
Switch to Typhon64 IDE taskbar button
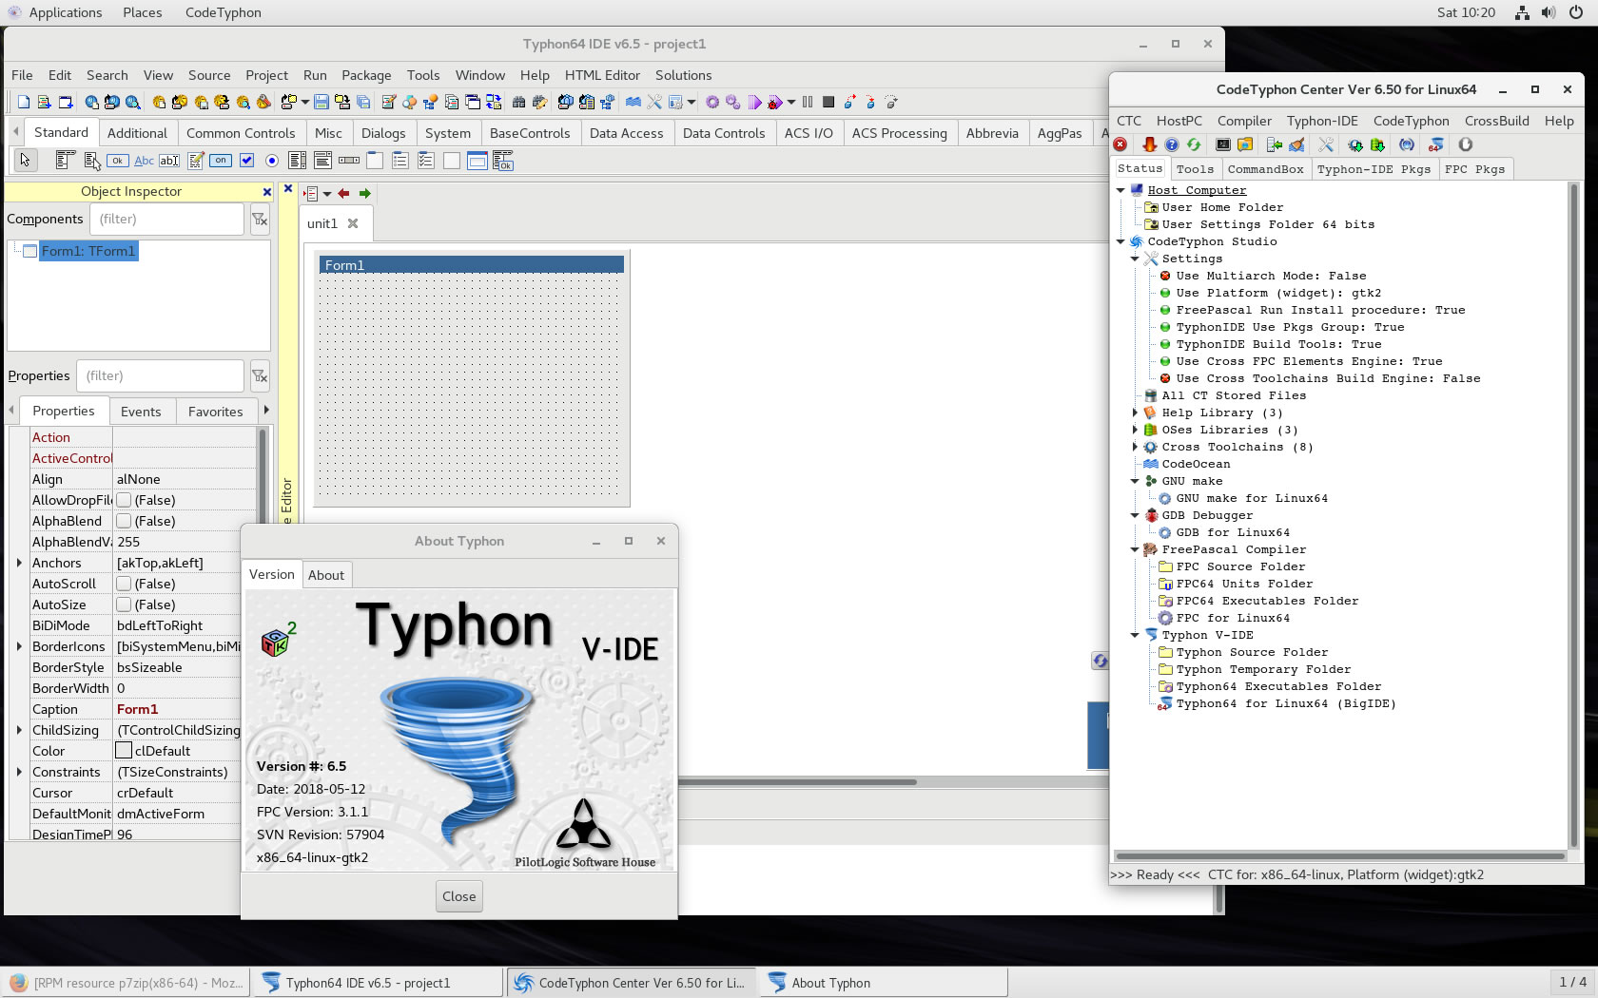click(377, 983)
